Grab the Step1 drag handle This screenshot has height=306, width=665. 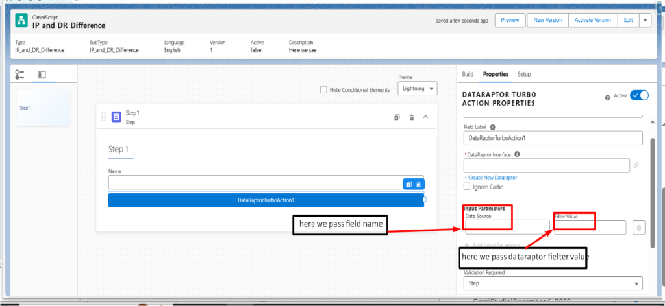[103, 117]
